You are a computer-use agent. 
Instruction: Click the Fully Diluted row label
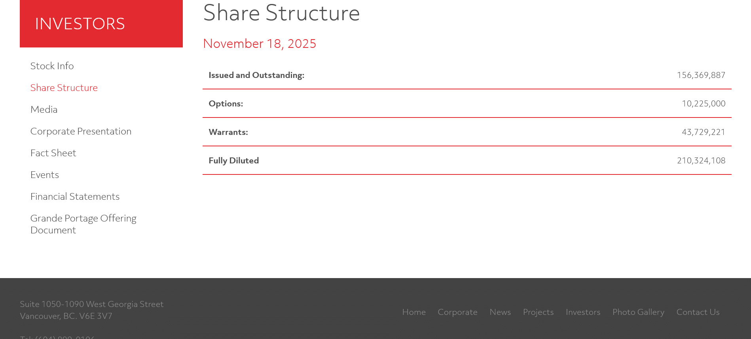233,161
